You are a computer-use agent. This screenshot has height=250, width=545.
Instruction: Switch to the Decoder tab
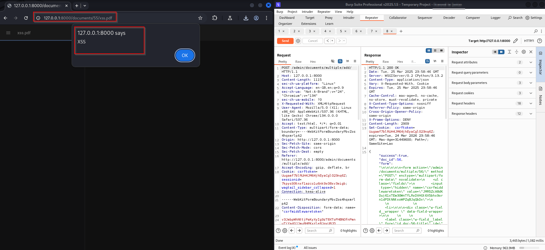(449, 18)
